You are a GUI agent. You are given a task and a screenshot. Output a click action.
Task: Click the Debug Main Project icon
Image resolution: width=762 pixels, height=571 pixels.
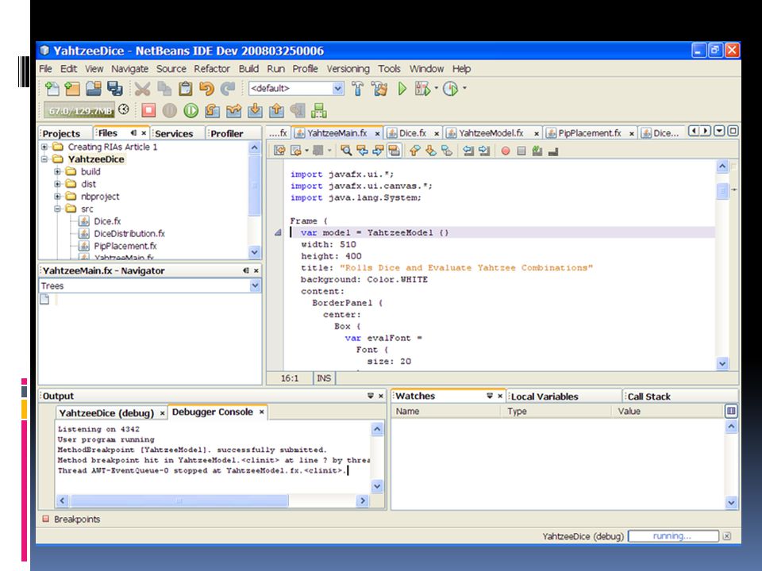click(x=422, y=89)
